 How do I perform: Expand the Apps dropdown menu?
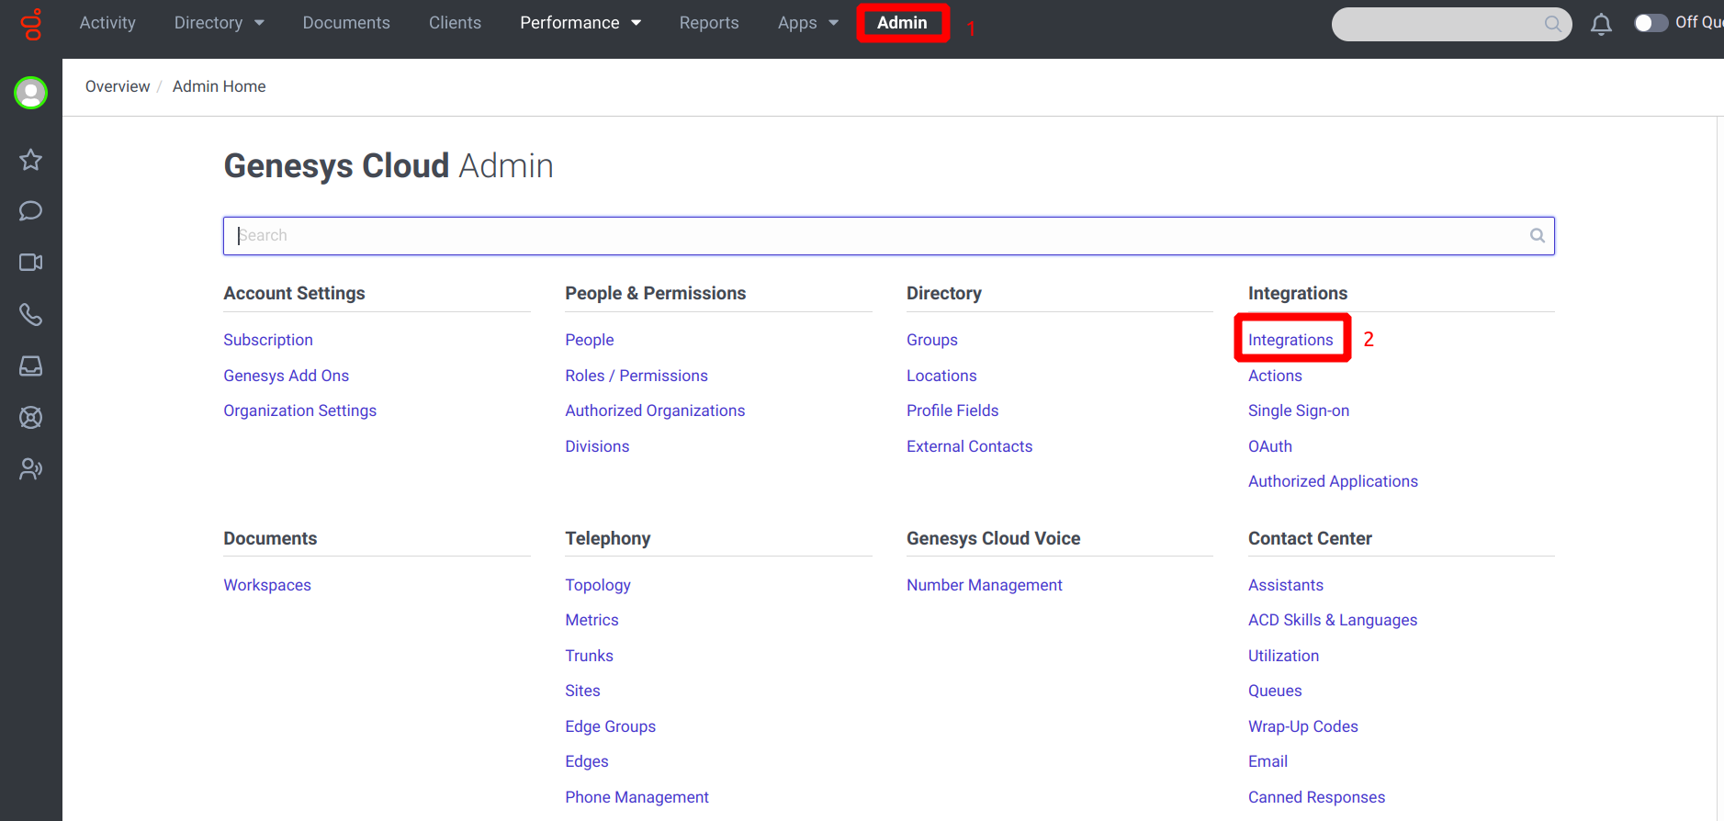point(808,23)
